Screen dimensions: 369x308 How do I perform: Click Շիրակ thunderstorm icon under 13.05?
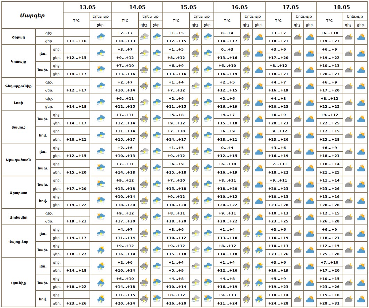coord(101,36)
